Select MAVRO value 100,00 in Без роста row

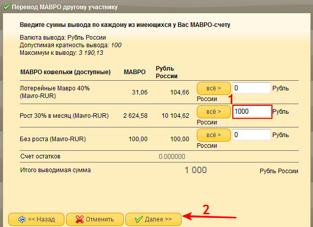point(138,139)
